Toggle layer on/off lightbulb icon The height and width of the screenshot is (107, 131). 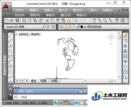[x=66, y=27]
